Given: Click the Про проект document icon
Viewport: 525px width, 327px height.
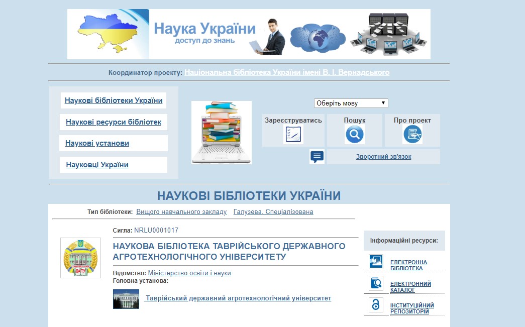Looking at the screenshot, I should [x=412, y=134].
